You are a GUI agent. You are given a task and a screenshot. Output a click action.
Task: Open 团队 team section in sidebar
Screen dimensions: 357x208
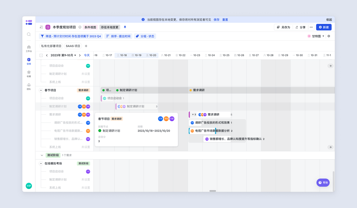pyautogui.click(x=29, y=86)
